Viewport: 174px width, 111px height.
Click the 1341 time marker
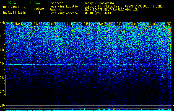pyautogui.click(x=19, y=24)
